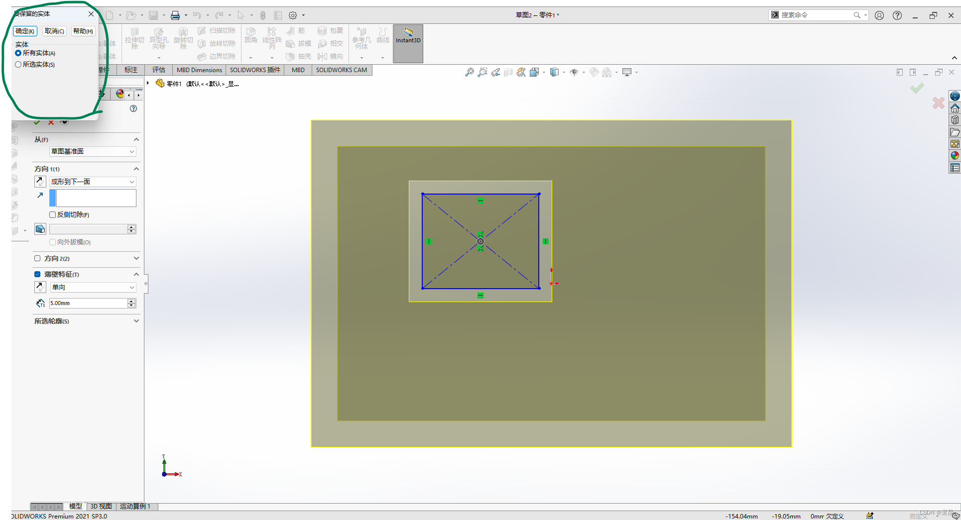
Task: Uncheck the 薄壁特征 checkbox
Action: tap(37, 274)
